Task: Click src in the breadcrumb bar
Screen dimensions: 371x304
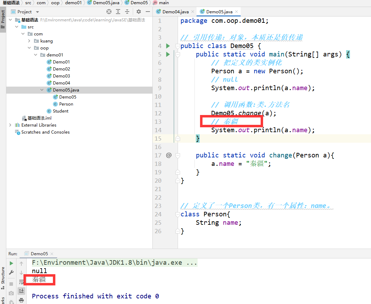Action: click(28, 3)
